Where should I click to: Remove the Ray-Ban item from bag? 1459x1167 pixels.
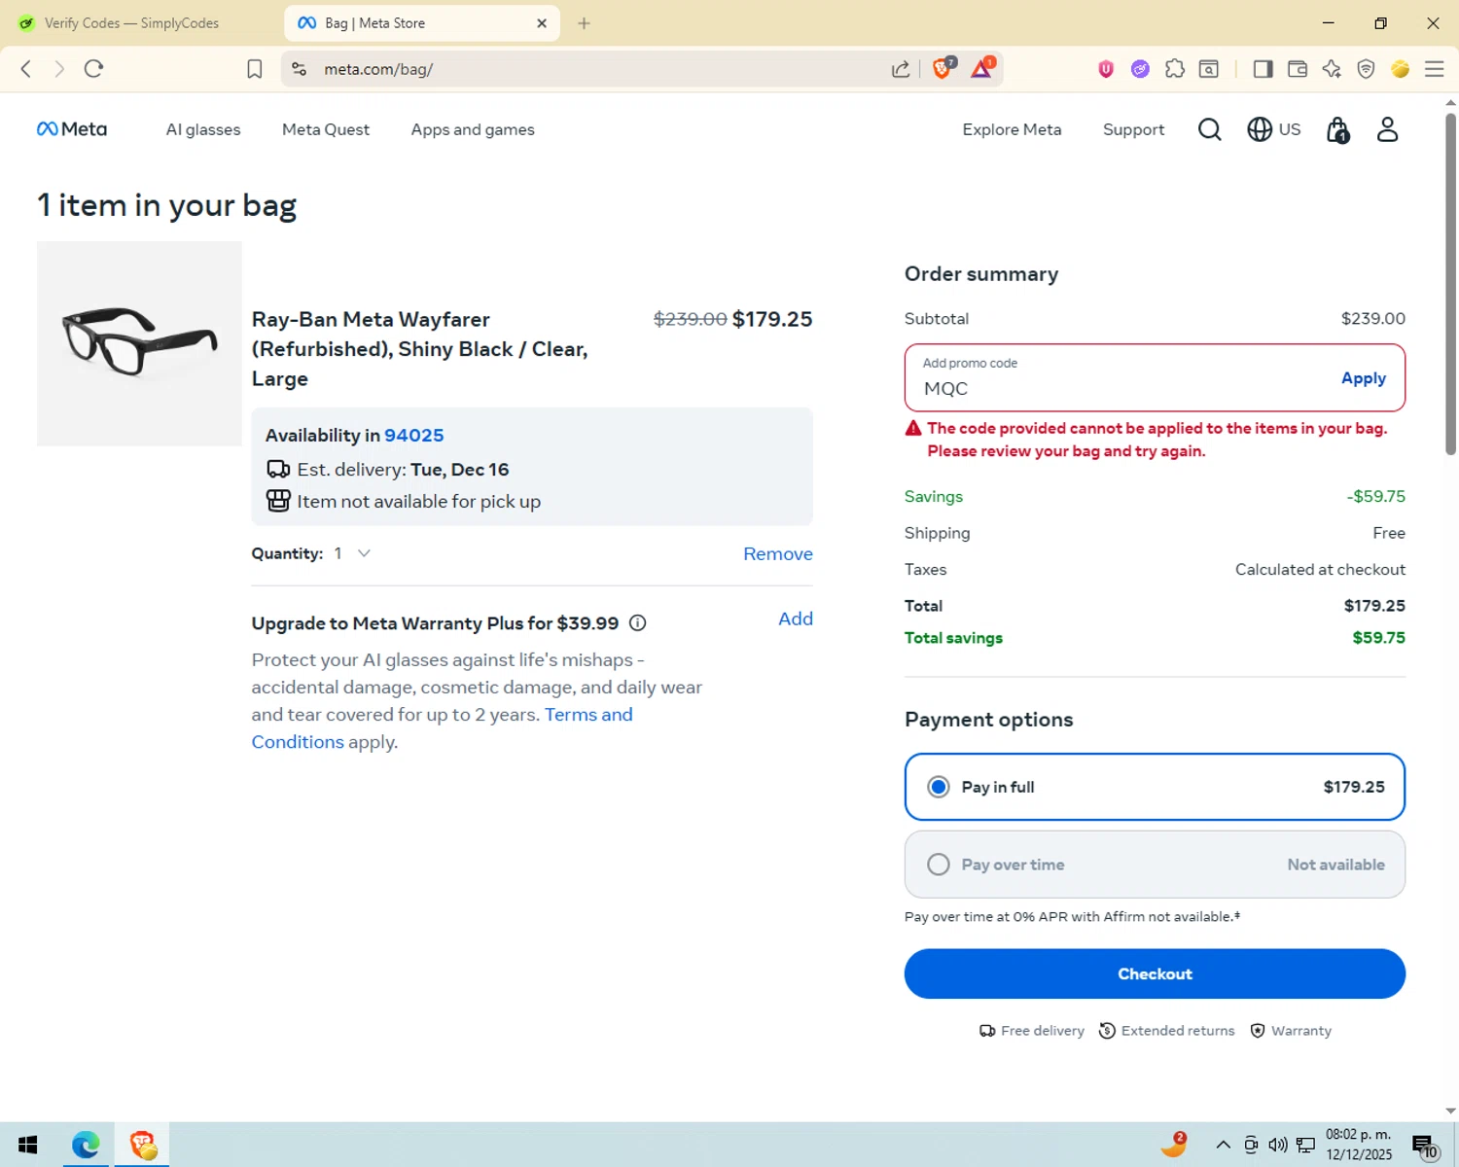(778, 553)
